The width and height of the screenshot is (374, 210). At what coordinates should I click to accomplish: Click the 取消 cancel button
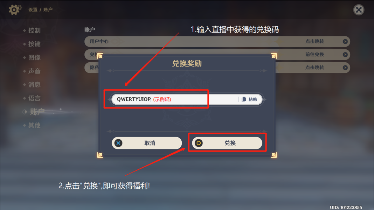pos(147,143)
